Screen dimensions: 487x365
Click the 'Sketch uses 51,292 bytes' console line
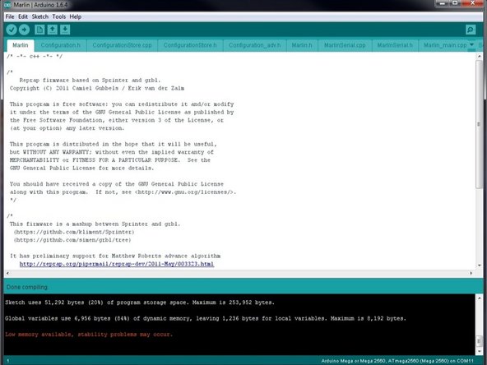[x=140, y=303]
